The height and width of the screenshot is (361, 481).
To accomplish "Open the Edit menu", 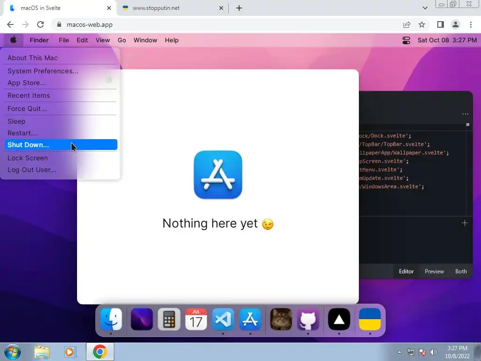I will [82, 40].
